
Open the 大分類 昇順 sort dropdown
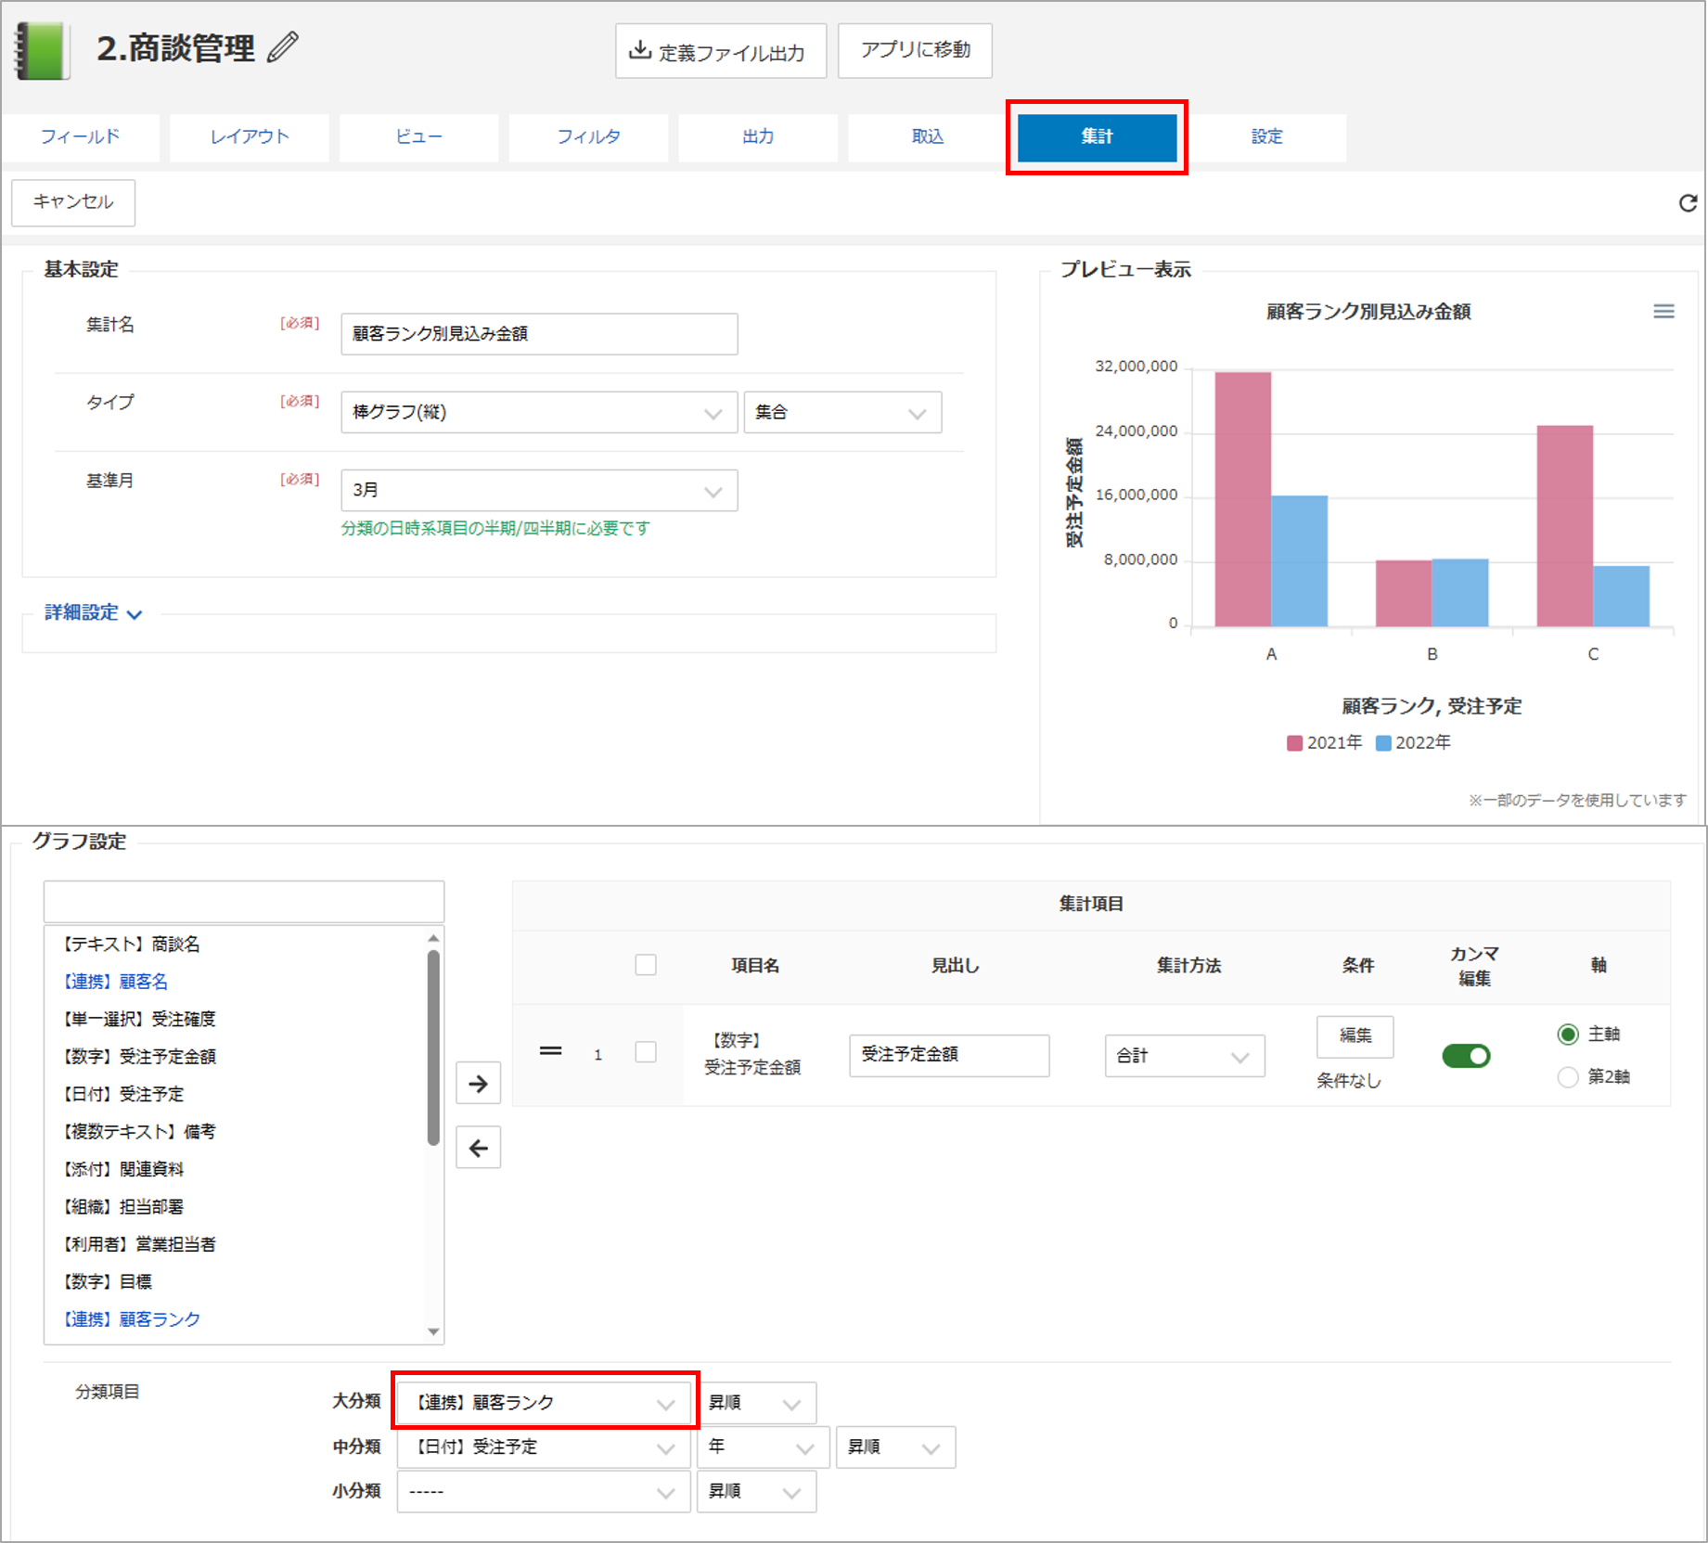[756, 1403]
